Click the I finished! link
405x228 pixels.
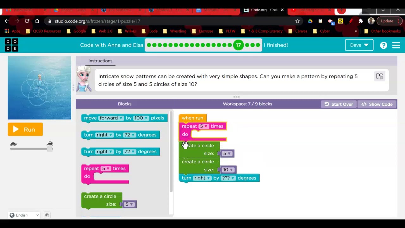(276, 45)
